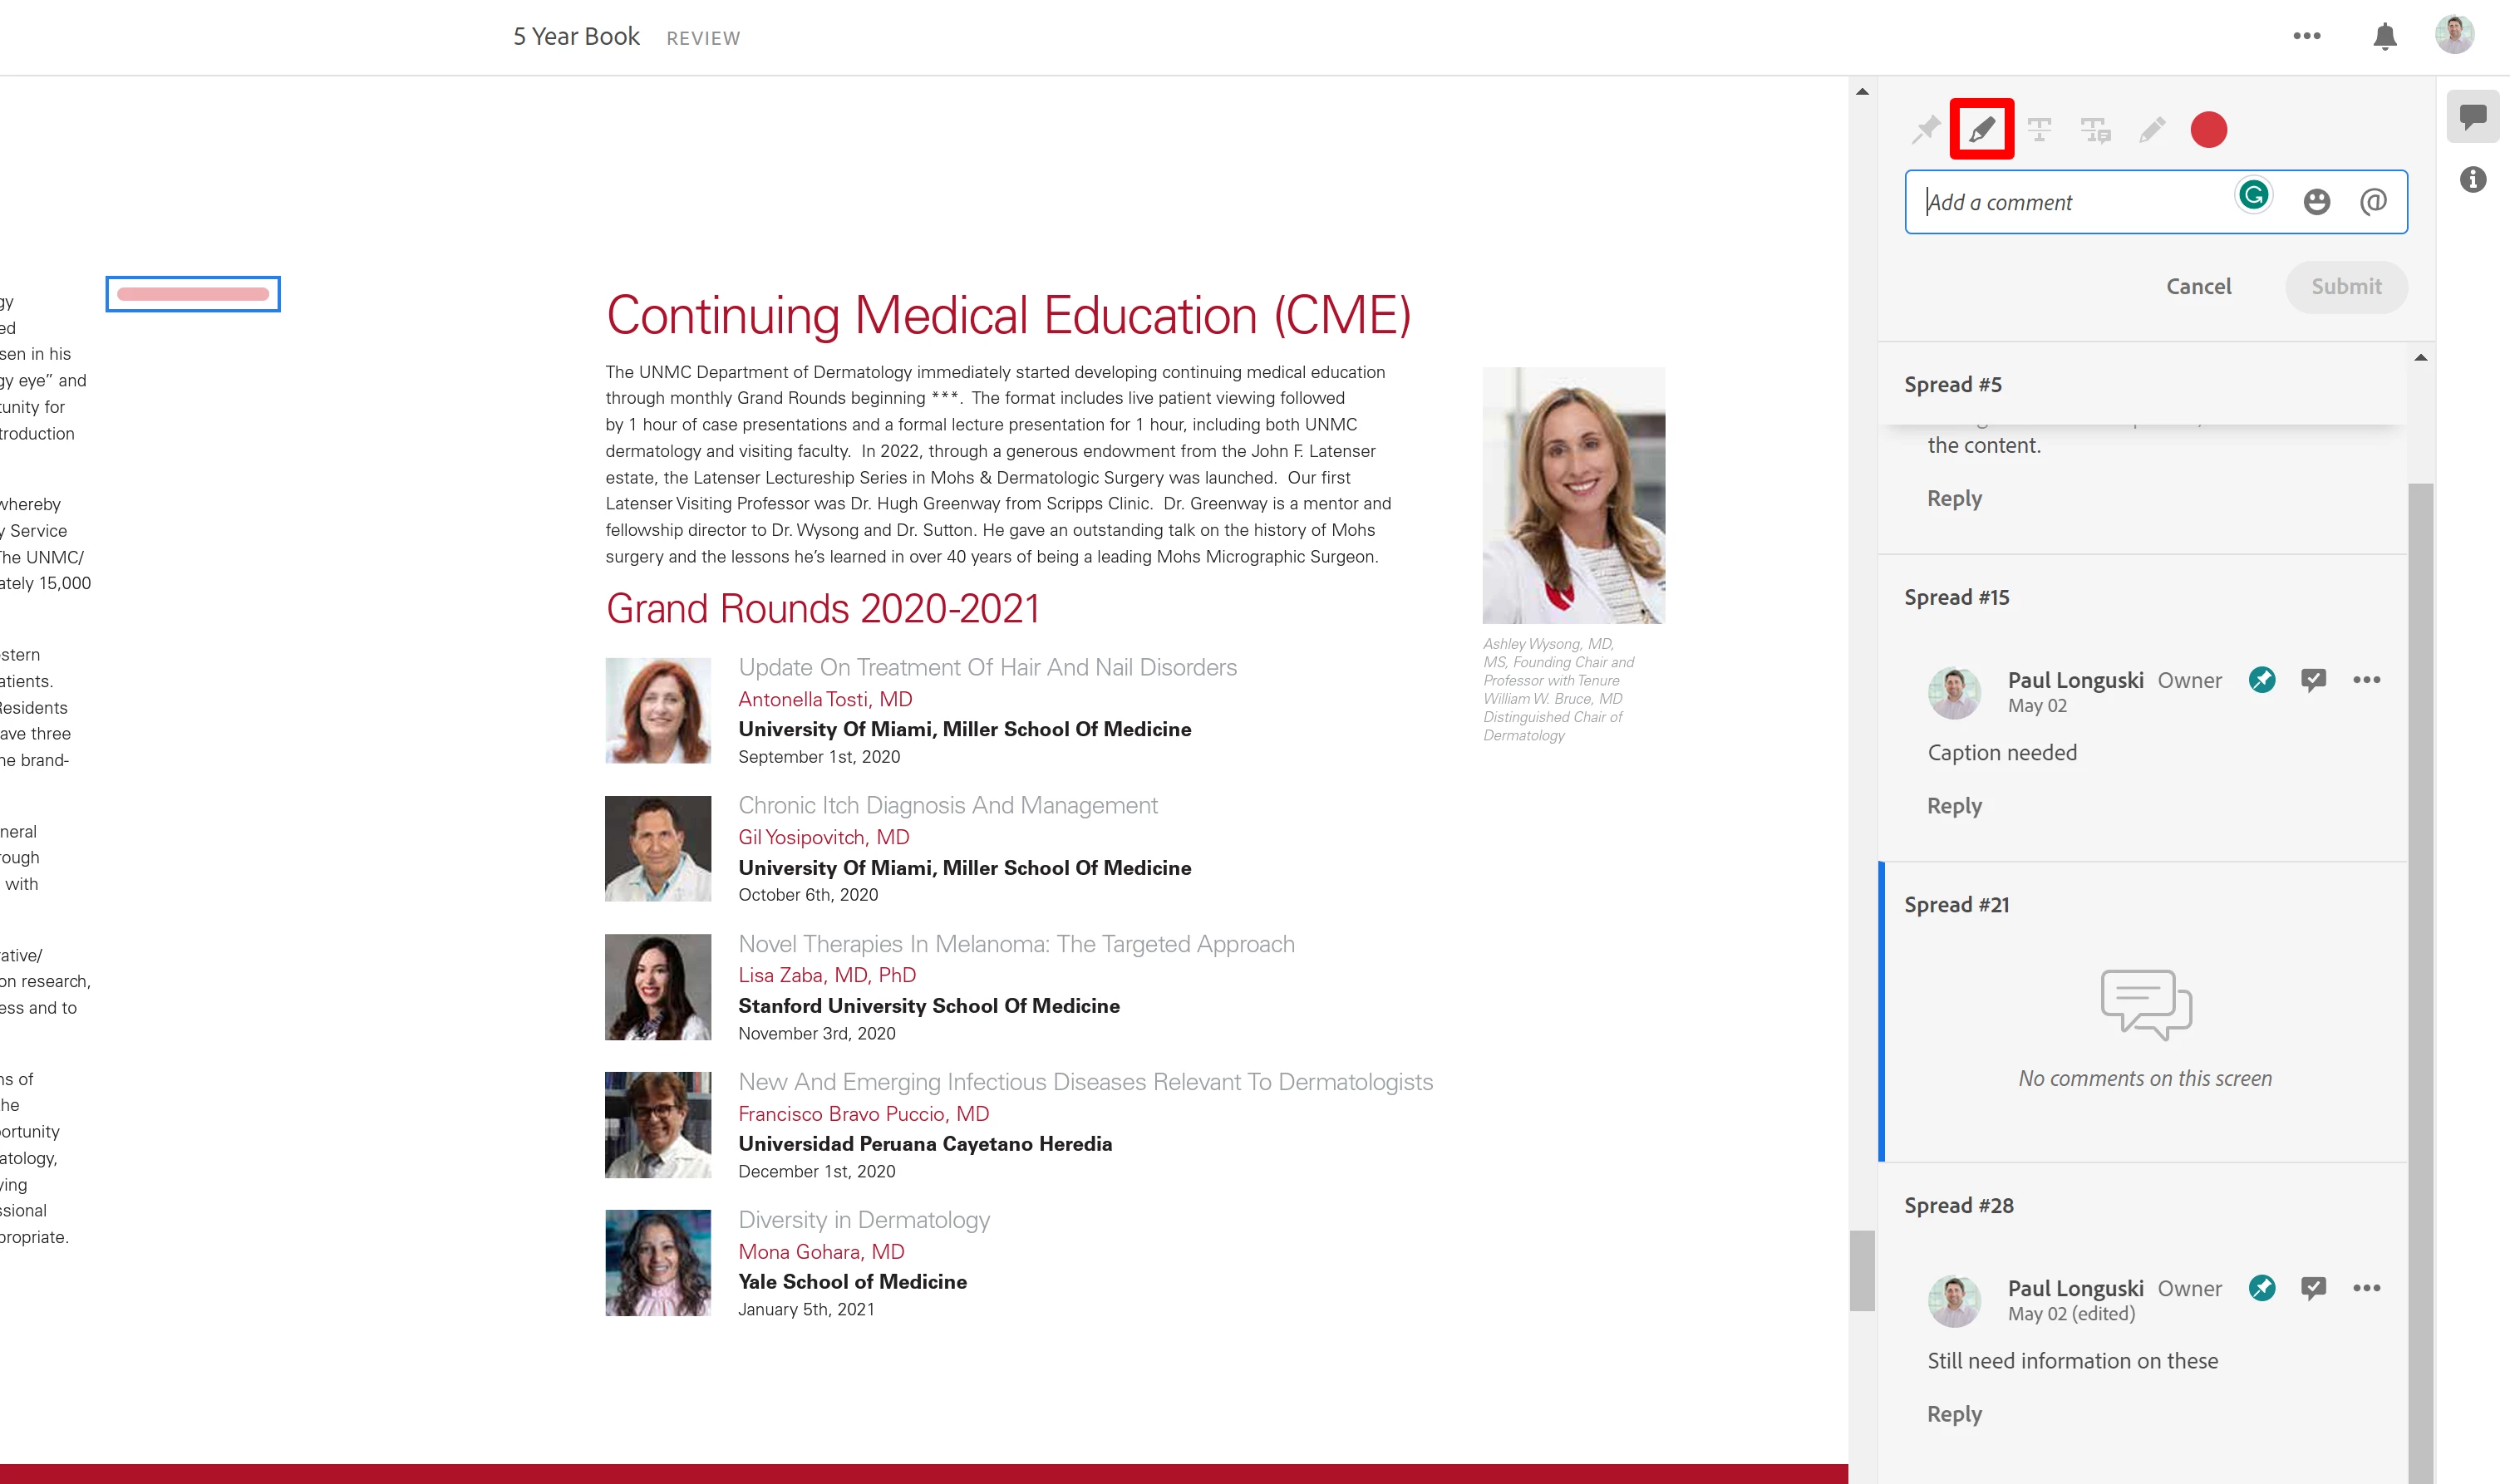Open more options for Spread #28 comment
Screen dimensions: 2510x1484
2366,1288
